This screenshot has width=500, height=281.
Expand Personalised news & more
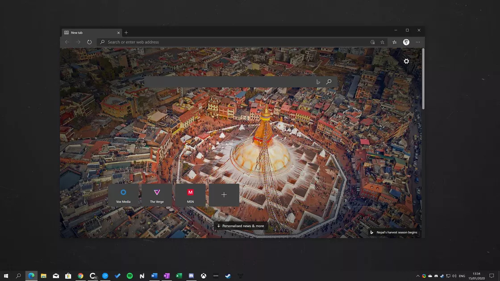[241, 226]
